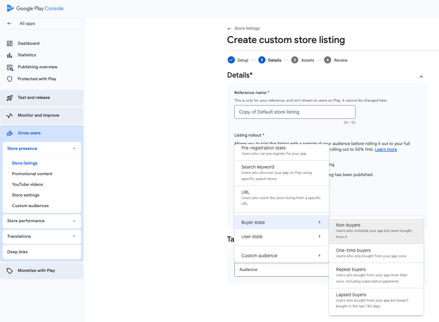Click the Monitor and improve pulse icon
Viewport: 439px width, 322px height.
[x=10, y=115]
